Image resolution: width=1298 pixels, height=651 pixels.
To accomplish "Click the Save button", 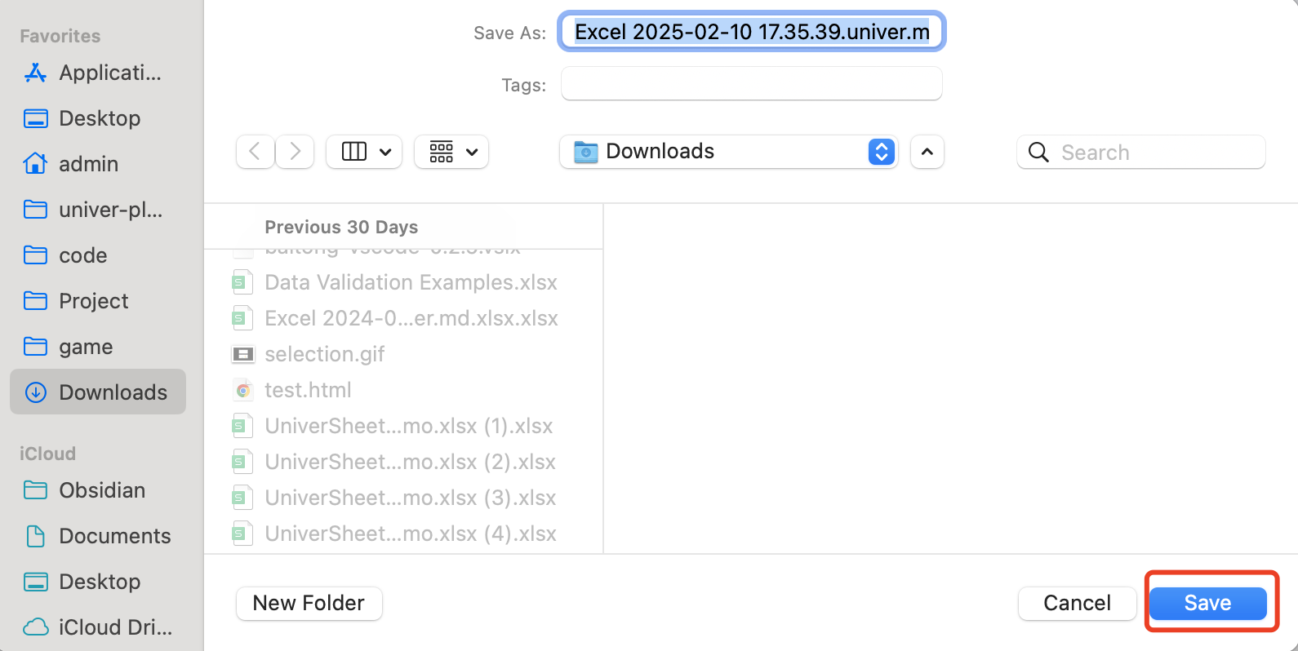I will (x=1207, y=603).
